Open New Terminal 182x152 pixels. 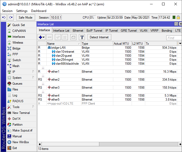(21, 113)
